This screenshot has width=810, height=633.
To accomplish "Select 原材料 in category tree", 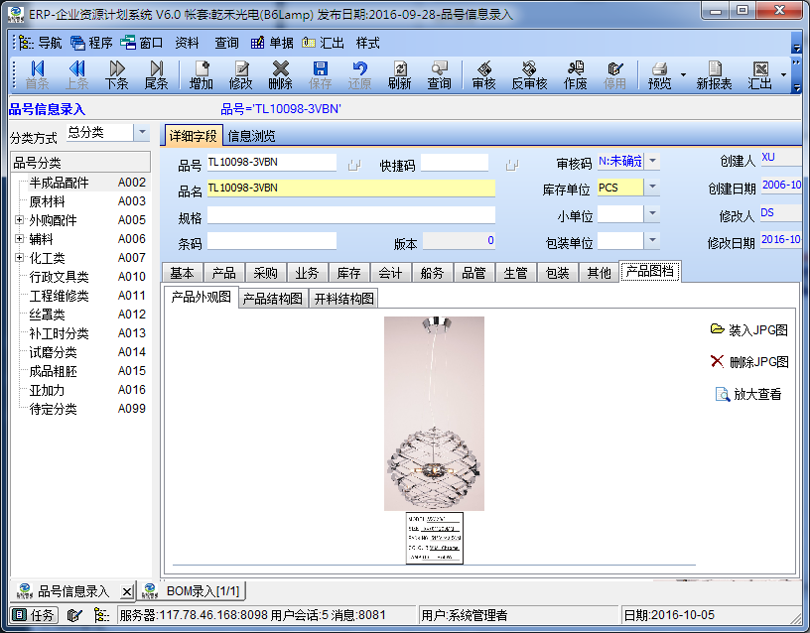I will tap(47, 201).
